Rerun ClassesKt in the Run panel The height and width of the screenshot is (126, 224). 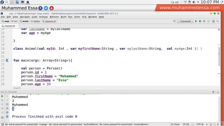(x=2, y=96)
